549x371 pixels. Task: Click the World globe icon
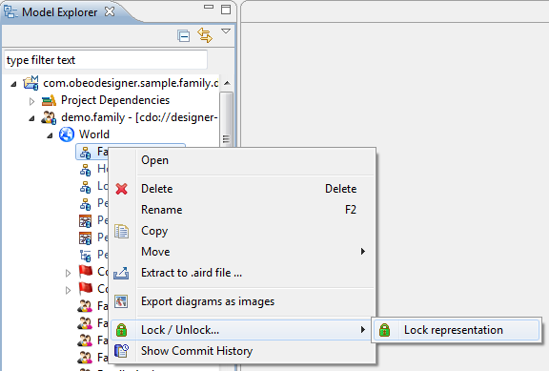point(67,134)
